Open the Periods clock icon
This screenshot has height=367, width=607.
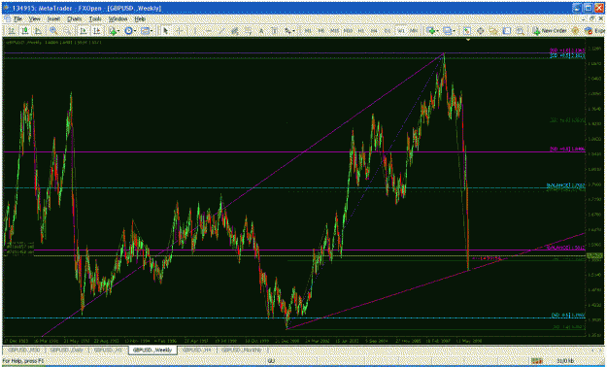coord(128,31)
